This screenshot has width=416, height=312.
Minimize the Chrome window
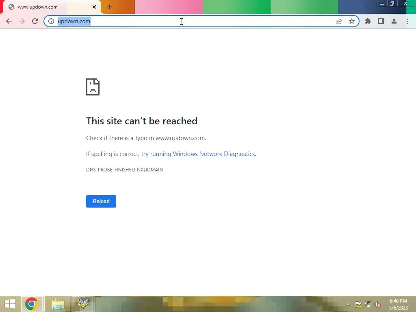pyautogui.click(x=382, y=3)
